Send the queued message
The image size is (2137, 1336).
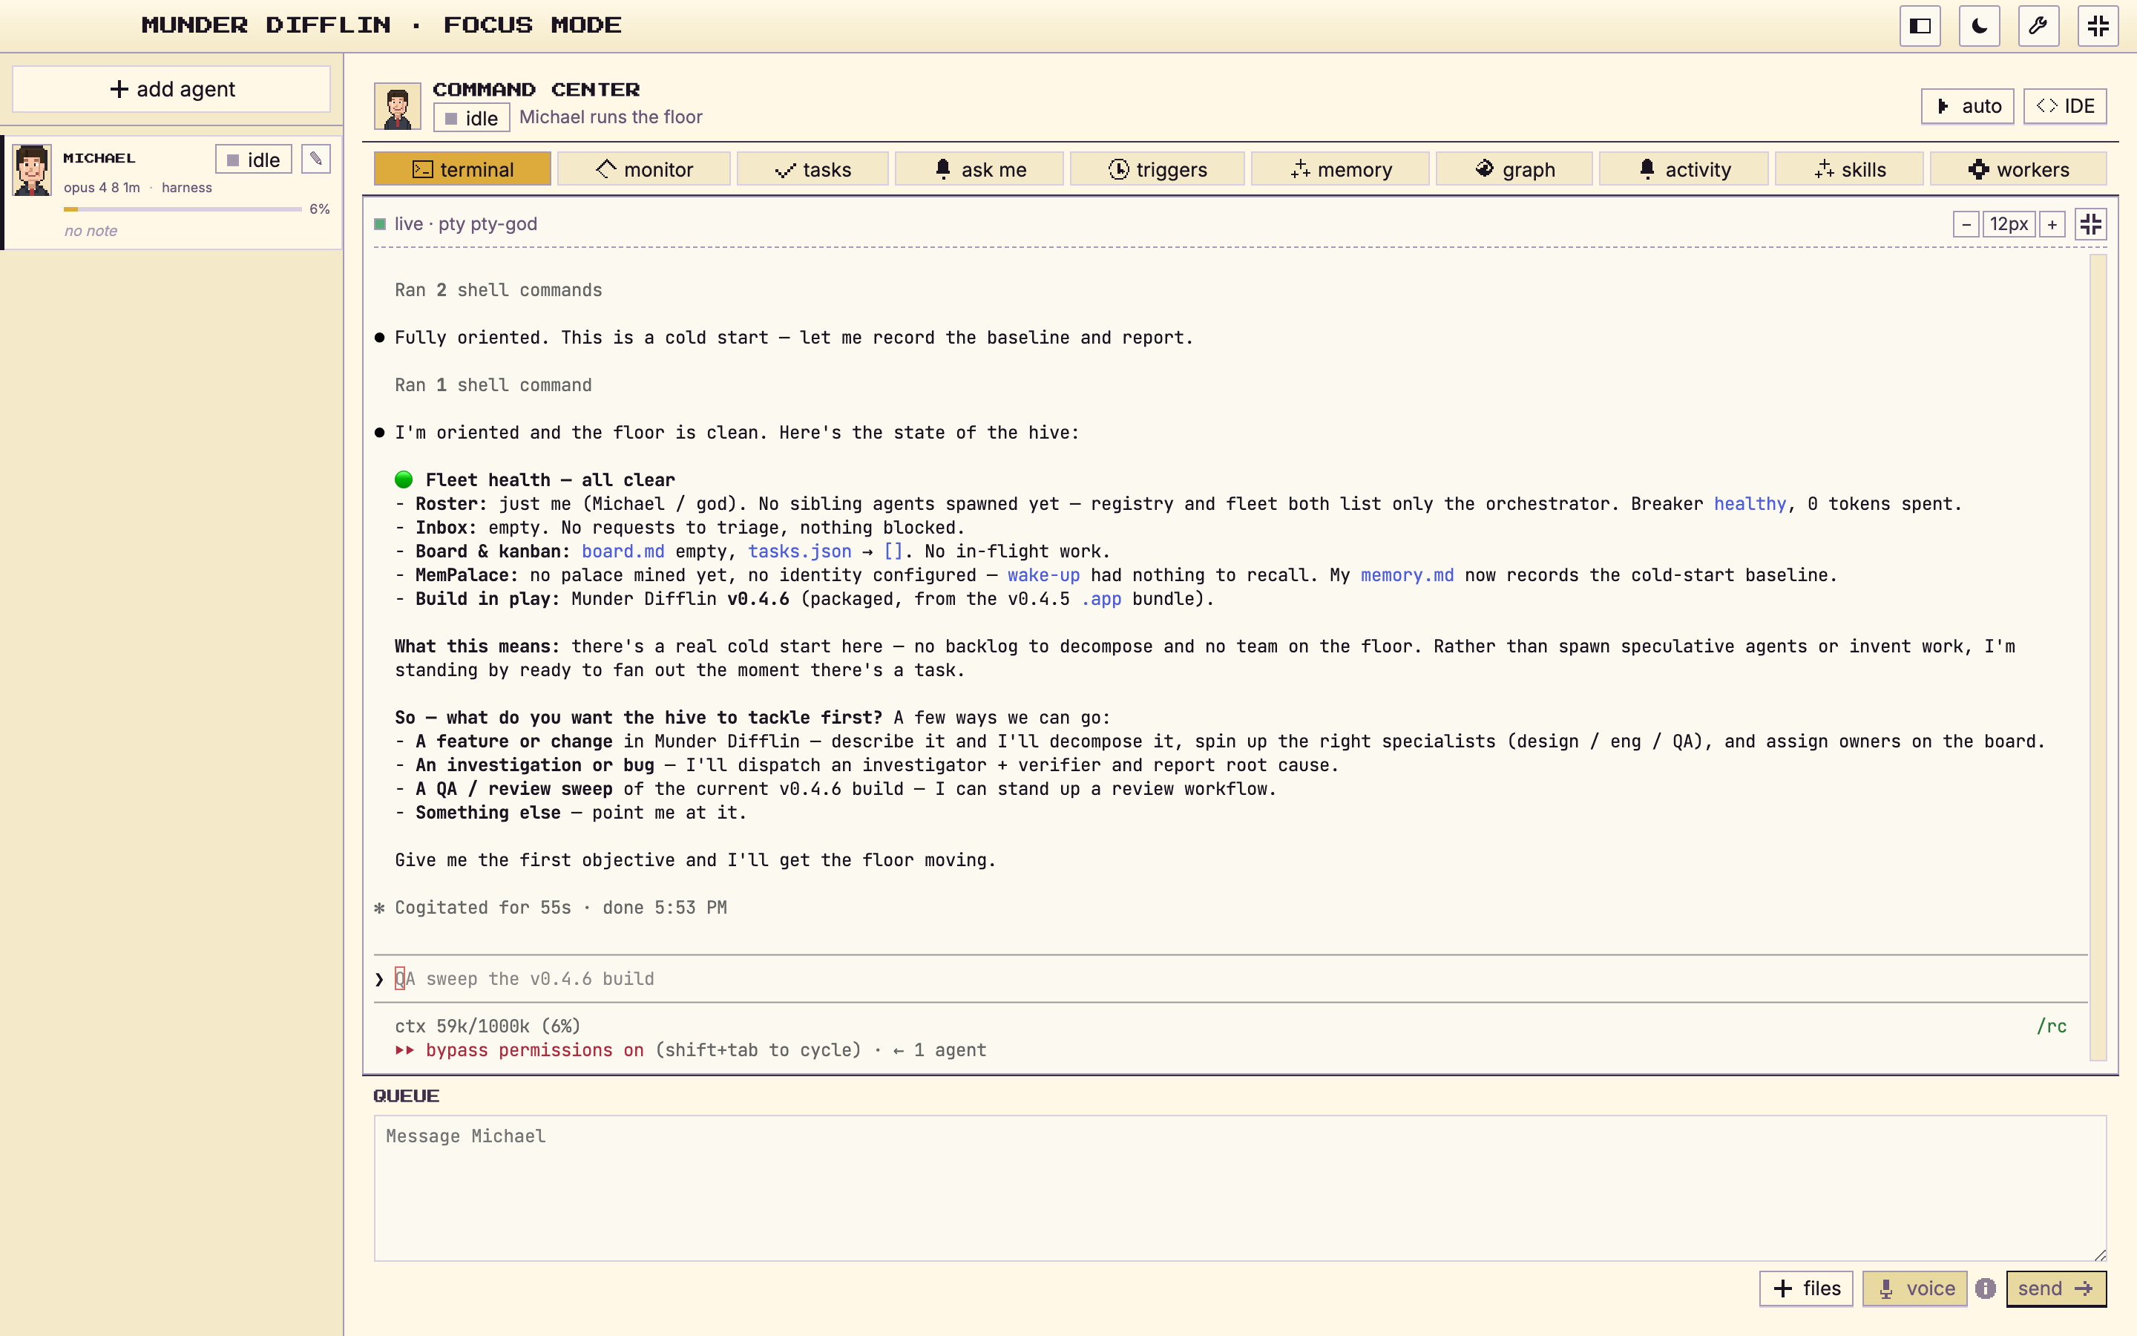point(2056,1288)
